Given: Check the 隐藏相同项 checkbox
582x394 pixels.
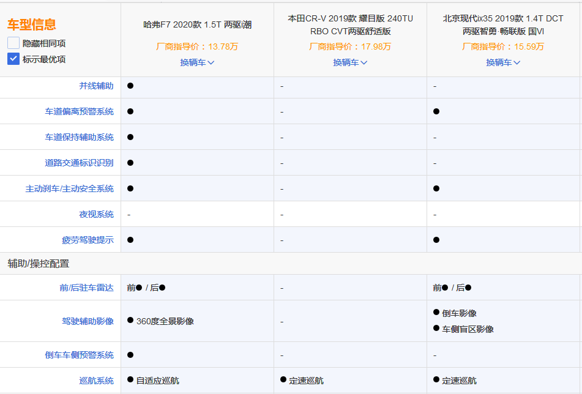Looking at the screenshot, I should [13, 43].
